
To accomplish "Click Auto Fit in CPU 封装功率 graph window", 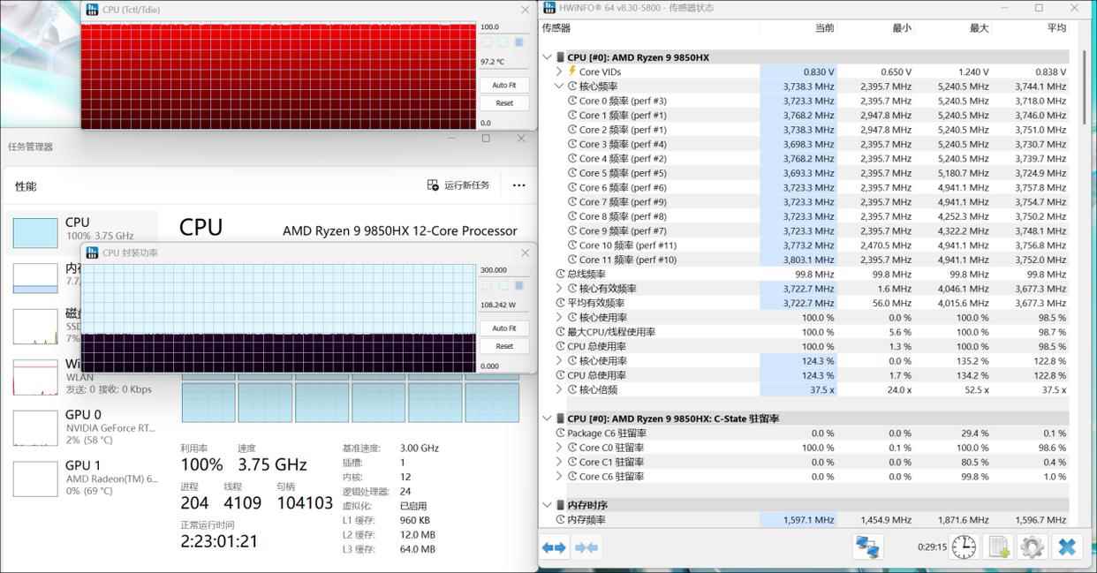I will 504,328.
